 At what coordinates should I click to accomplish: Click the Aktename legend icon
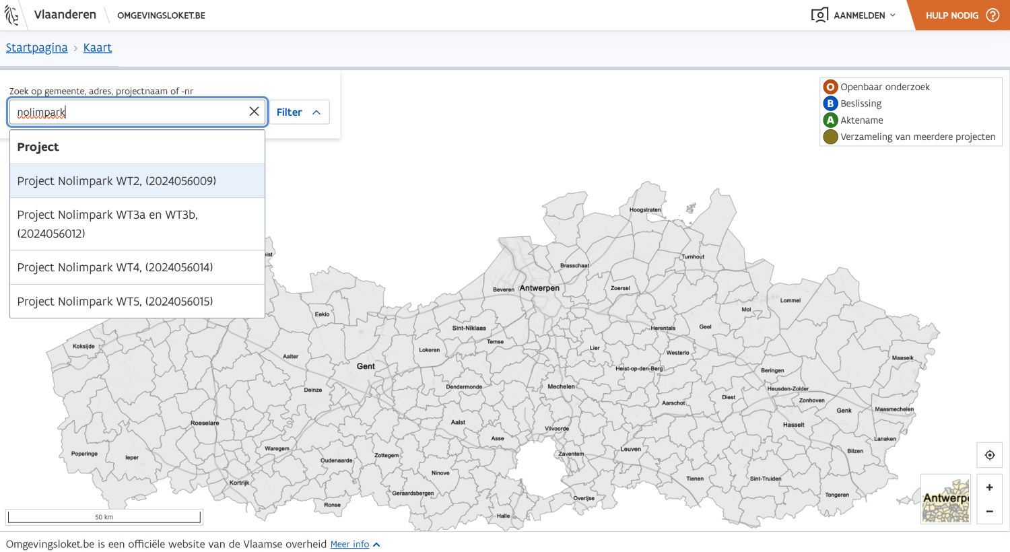pyautogui.click(x=830, y=120)
